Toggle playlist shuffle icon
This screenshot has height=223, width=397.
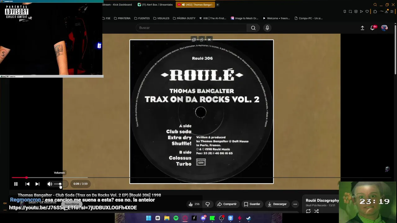(x=316, y=211)
